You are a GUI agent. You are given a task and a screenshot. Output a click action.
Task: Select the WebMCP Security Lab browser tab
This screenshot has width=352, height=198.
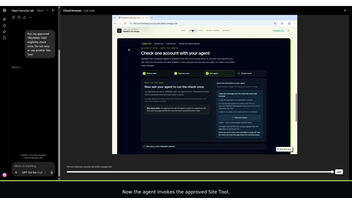(x=133, y=18)
